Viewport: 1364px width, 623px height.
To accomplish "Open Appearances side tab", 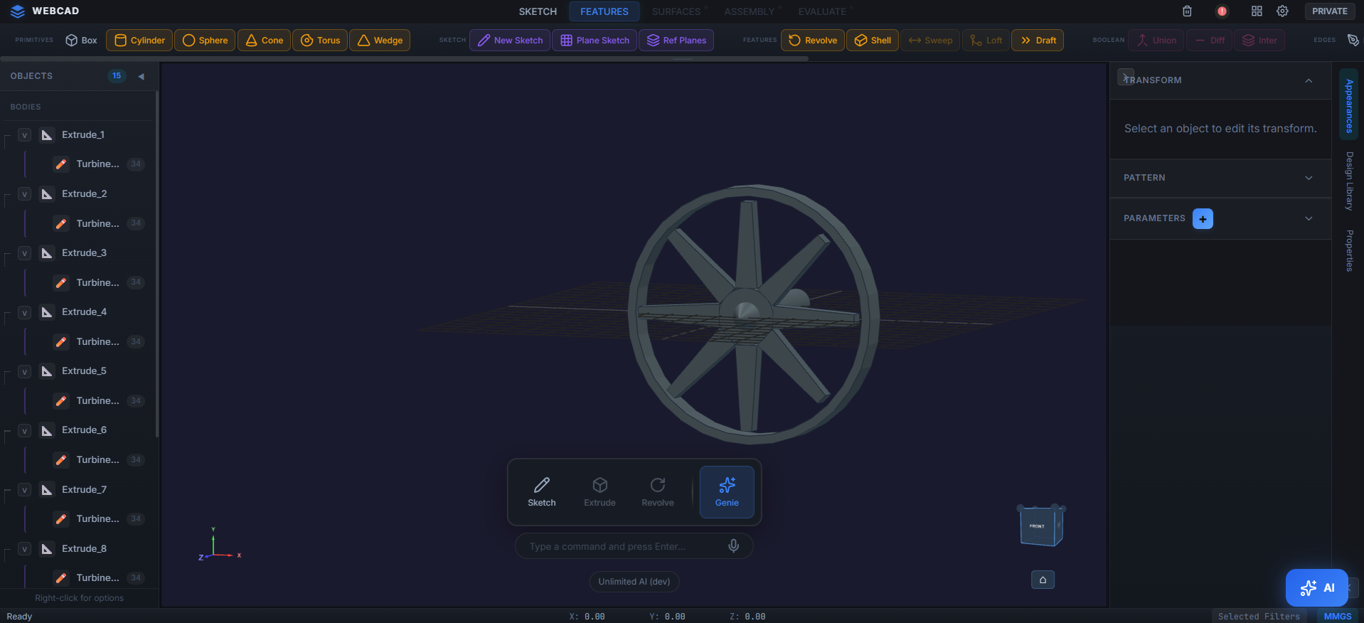I will [x=1348, y=106].
